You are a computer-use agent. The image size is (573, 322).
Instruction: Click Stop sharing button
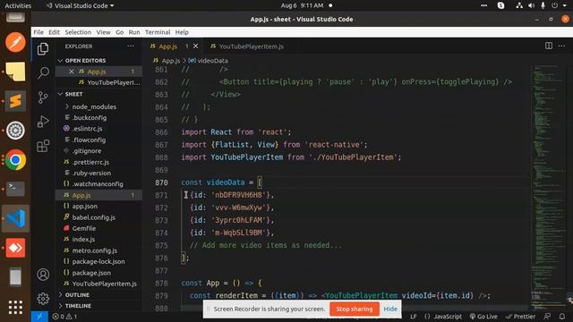[x=355, y=309]
